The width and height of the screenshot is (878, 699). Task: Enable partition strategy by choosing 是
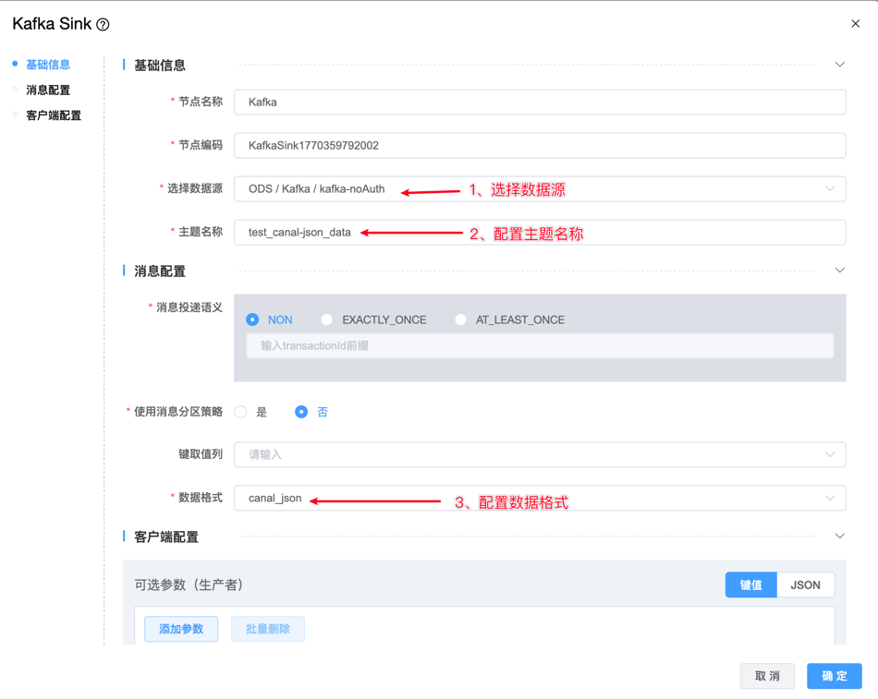pyautogui.click(x=241, y=412)
